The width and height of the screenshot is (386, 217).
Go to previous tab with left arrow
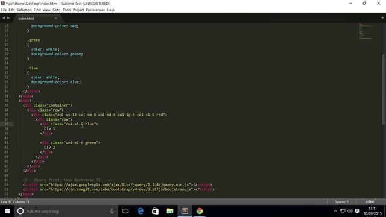4,18
